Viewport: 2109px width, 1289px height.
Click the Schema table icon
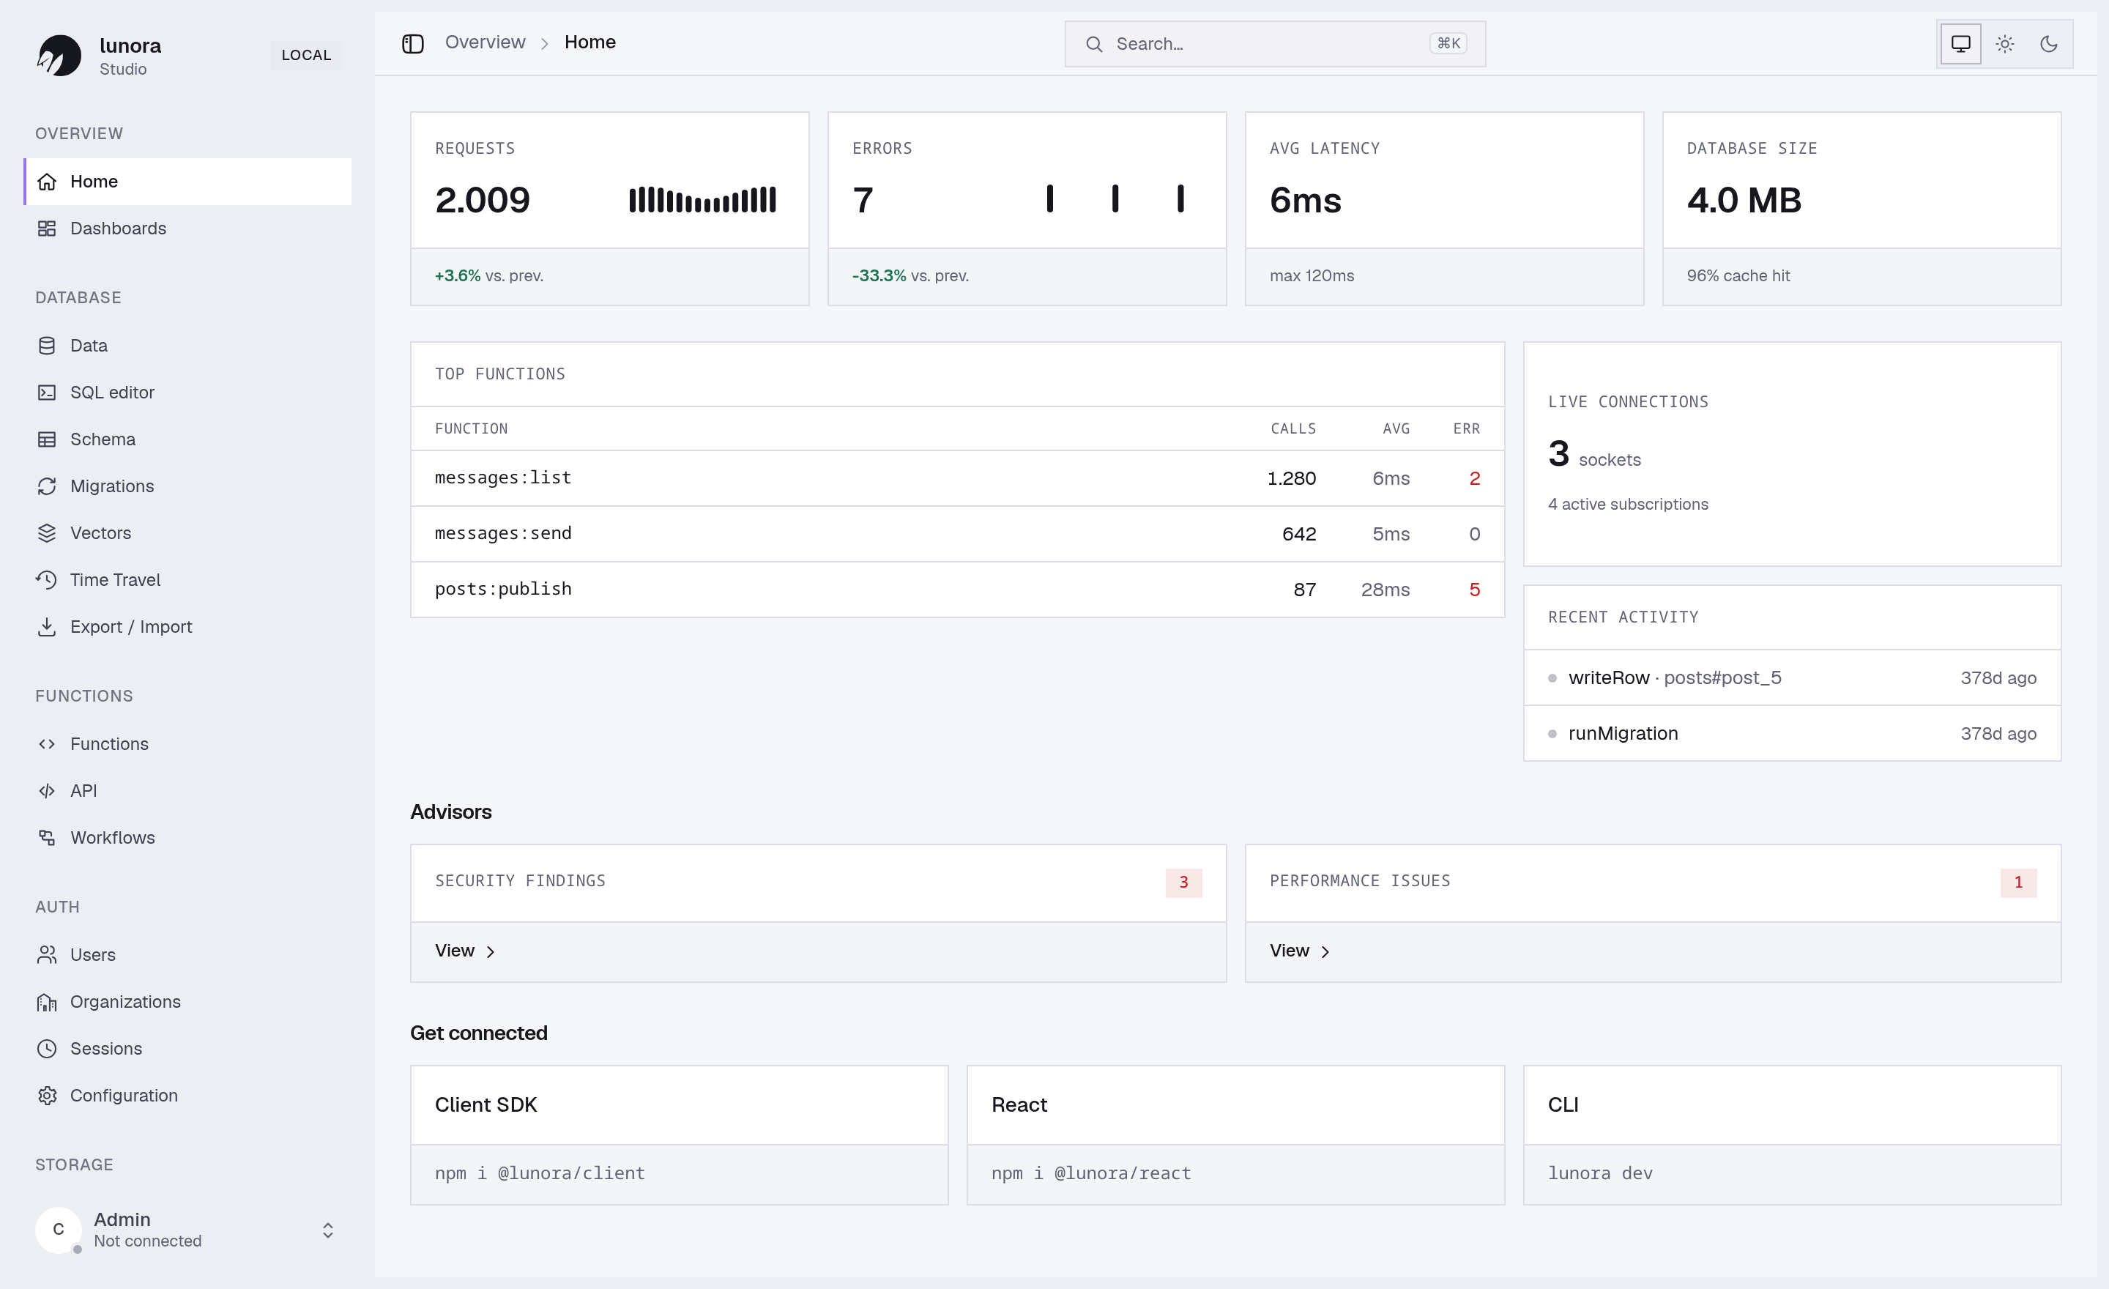tap(47, 439)
